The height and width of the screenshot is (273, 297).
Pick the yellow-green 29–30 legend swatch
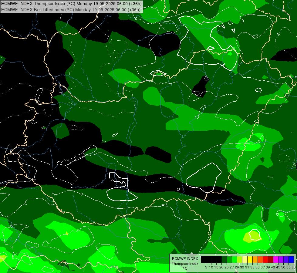tap(240, 259)
